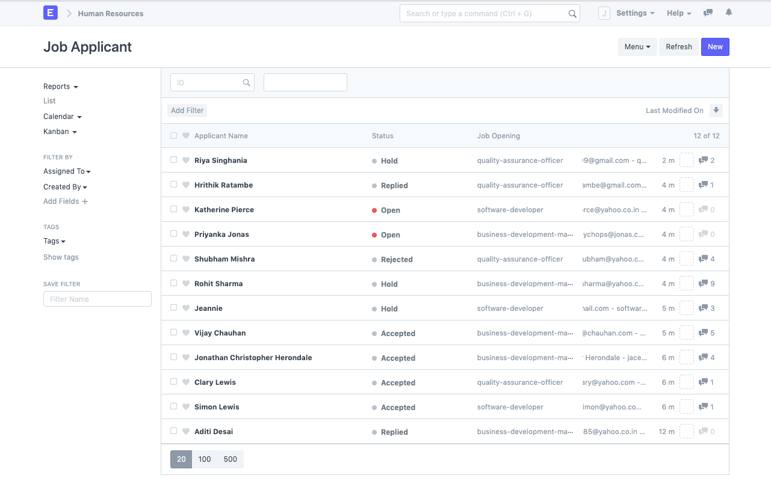
Task: Tick the select-all checkbox in header
Action: (174, 136)
